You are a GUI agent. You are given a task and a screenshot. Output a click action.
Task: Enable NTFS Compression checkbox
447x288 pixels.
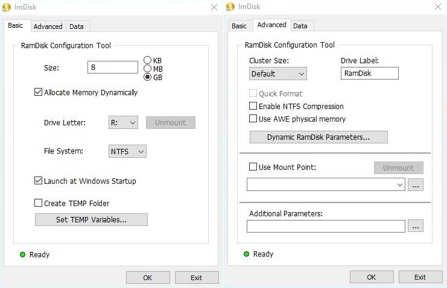point(253,106)
